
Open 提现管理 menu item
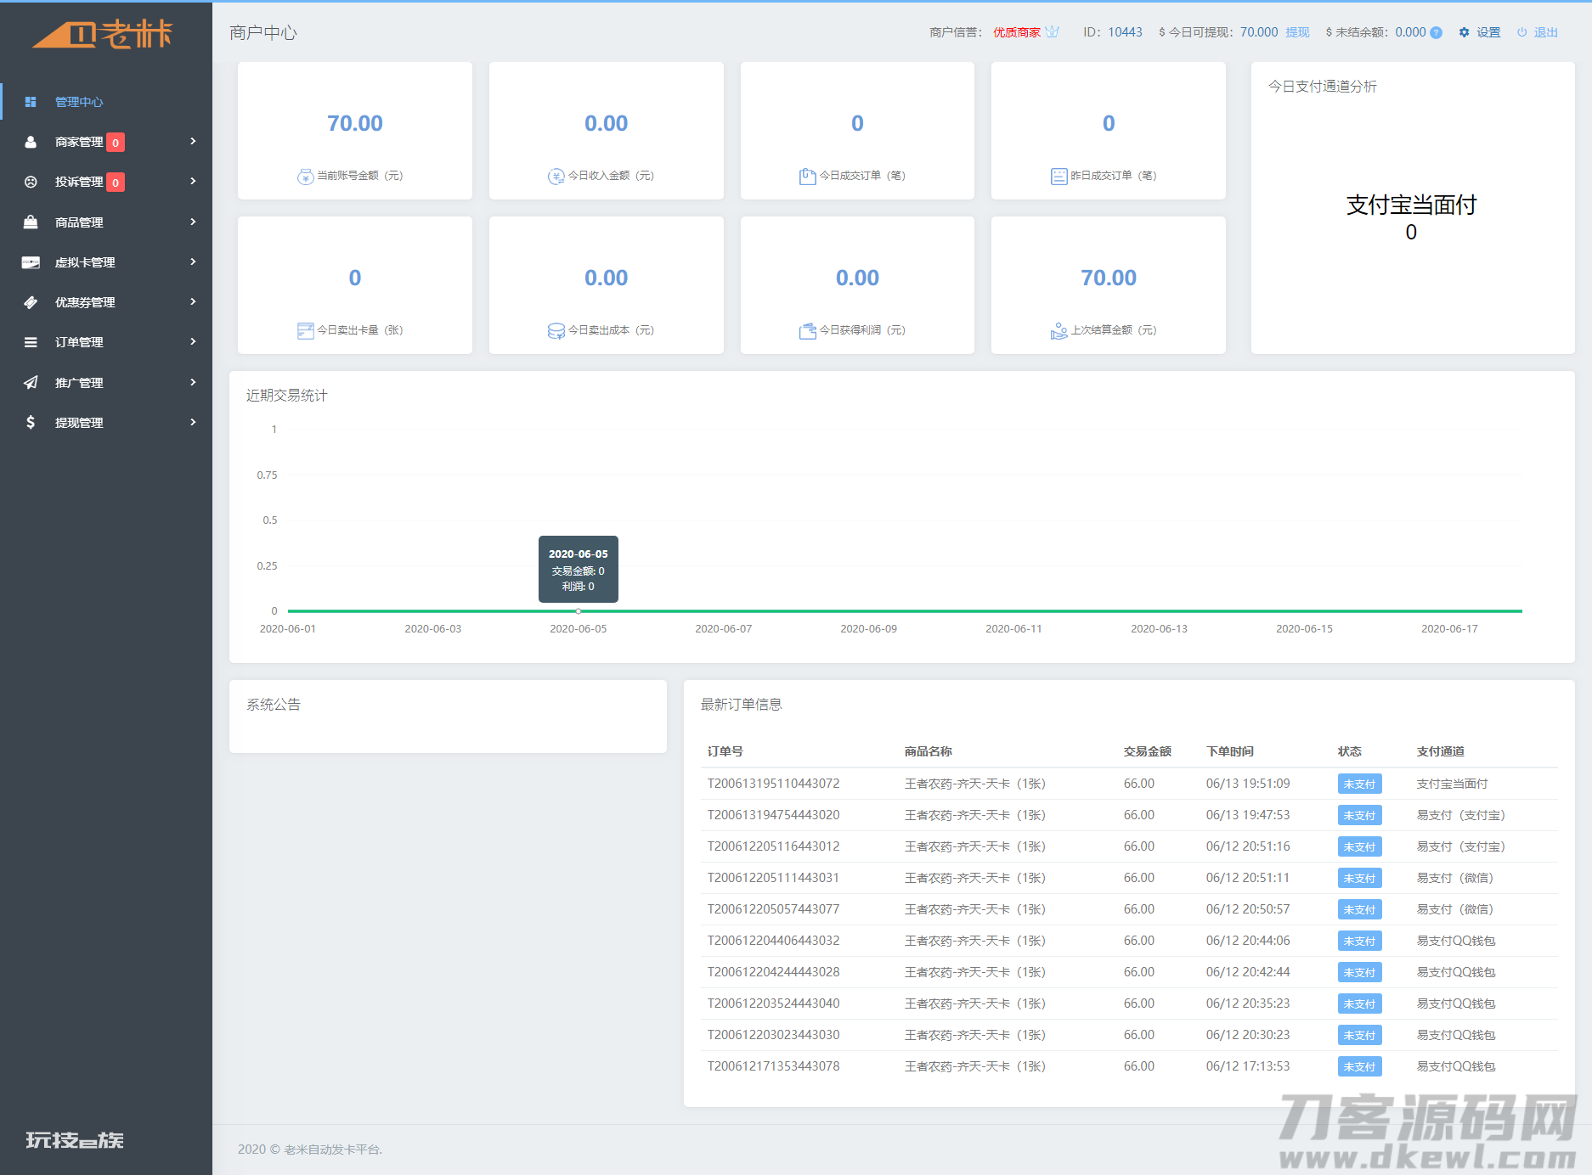point(106,423)
